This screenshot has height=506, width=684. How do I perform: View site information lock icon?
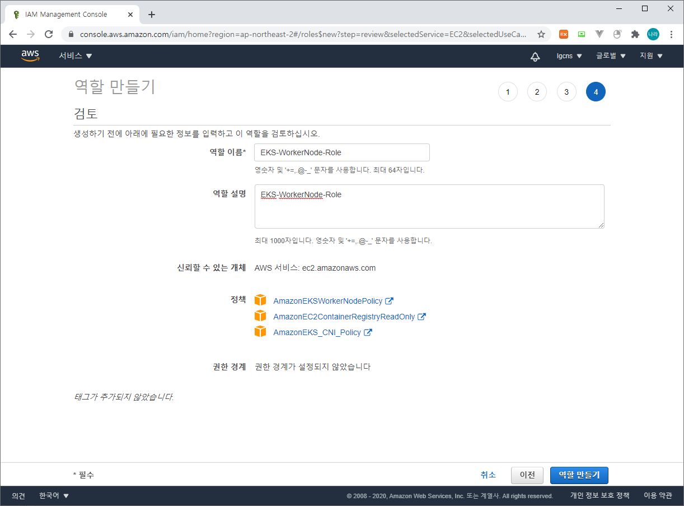click(71, 34)
